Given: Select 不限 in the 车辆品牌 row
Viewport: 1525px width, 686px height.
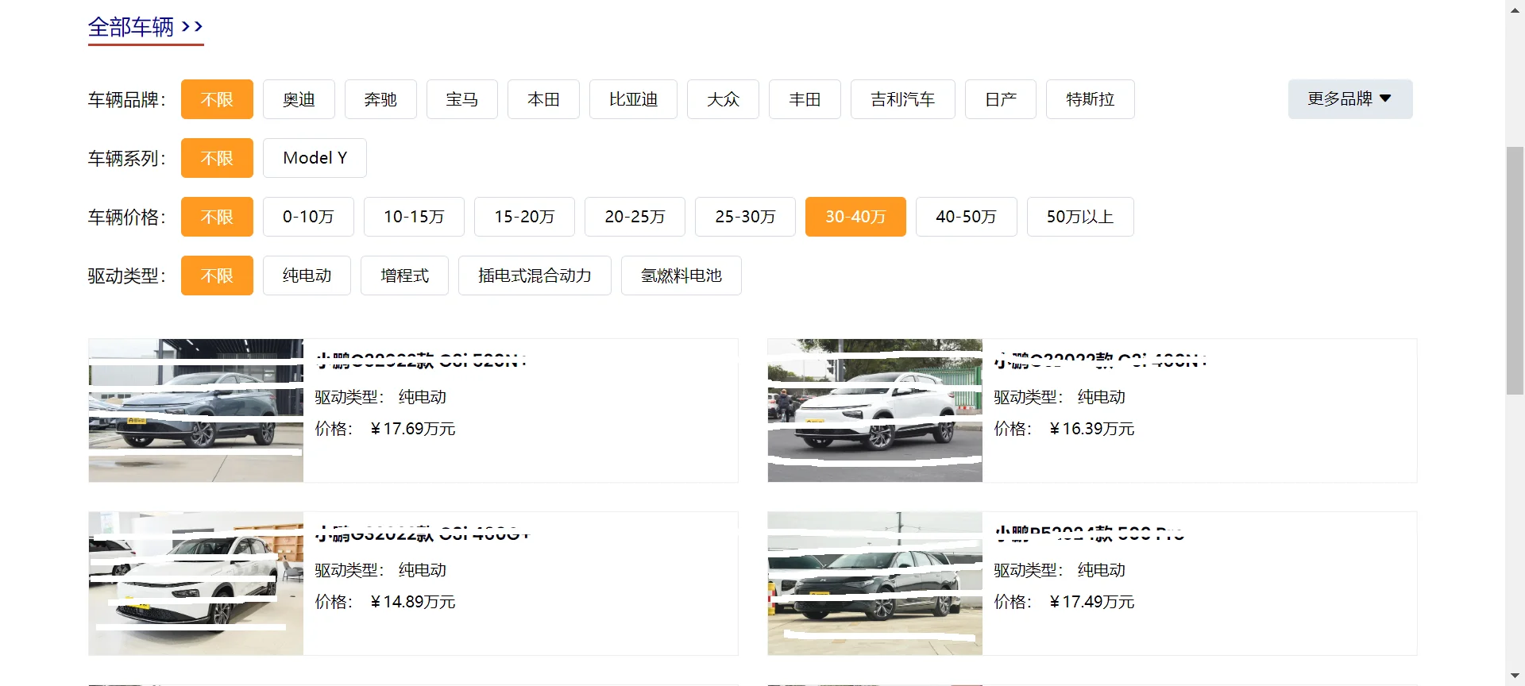Looking at the screenshot, I should pos(217,99).
